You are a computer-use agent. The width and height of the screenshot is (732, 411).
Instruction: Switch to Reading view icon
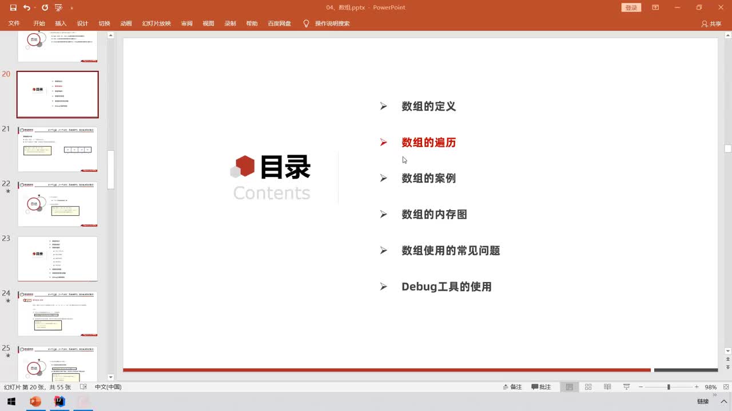[607, 387]
